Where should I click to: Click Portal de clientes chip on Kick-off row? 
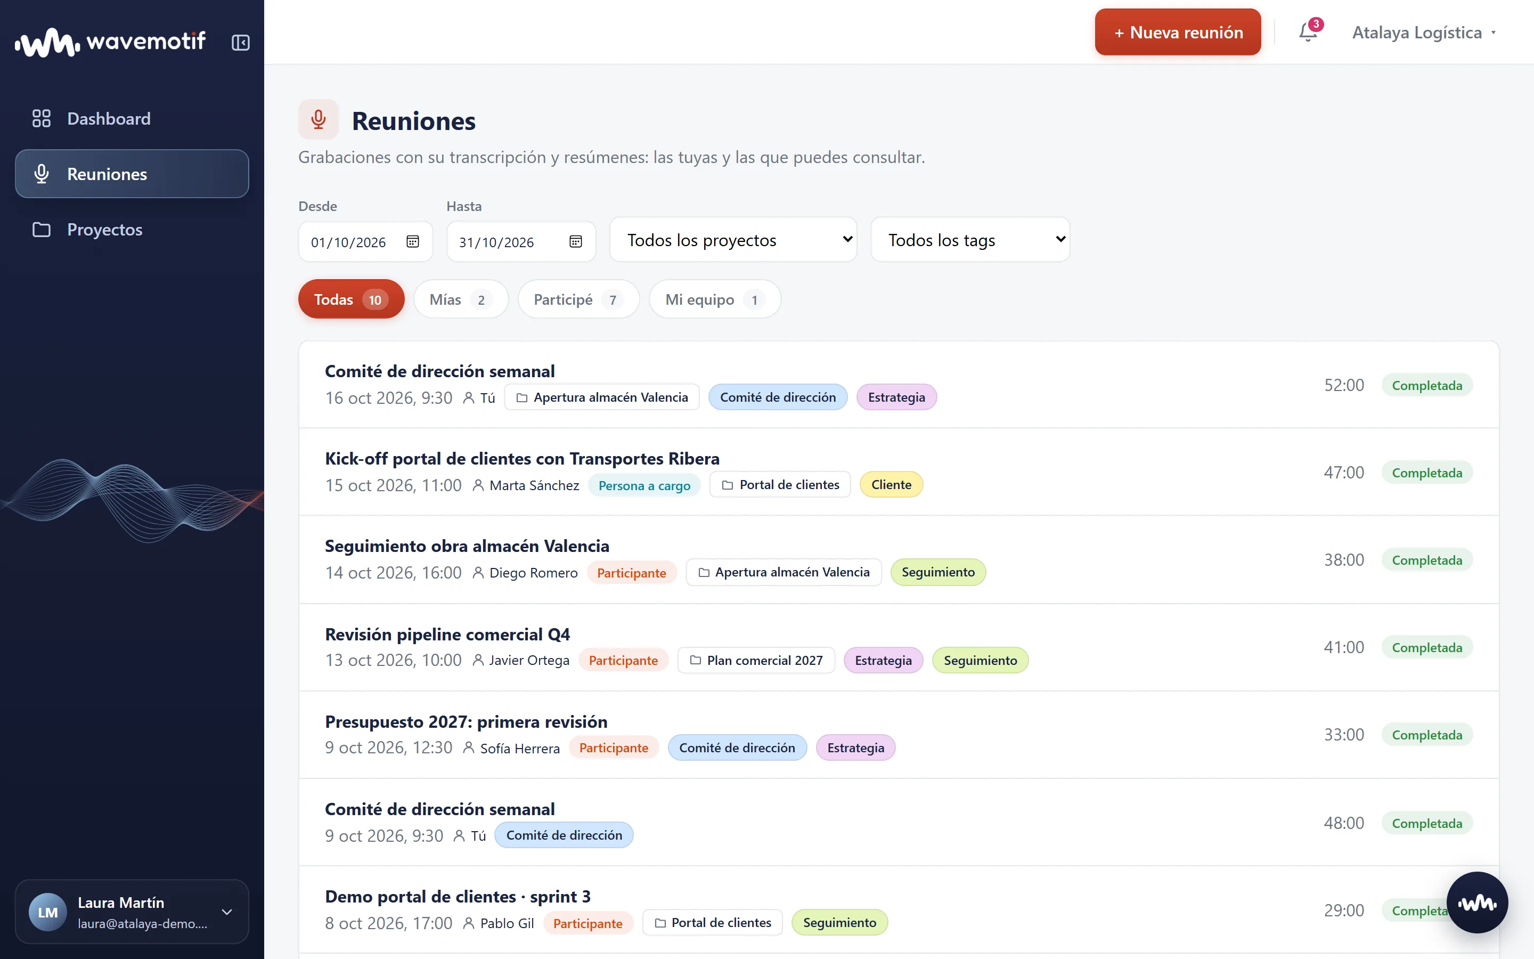coord(780,485)
